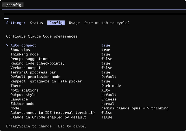Change Output style default value
Viewport: 186px width, 131px height.
(x=109, y=95)
